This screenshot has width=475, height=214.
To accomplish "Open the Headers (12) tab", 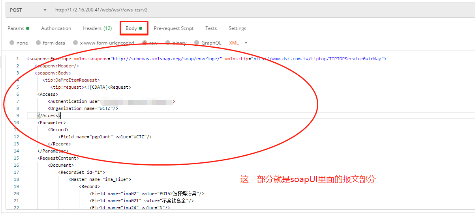I will [97, 28].
